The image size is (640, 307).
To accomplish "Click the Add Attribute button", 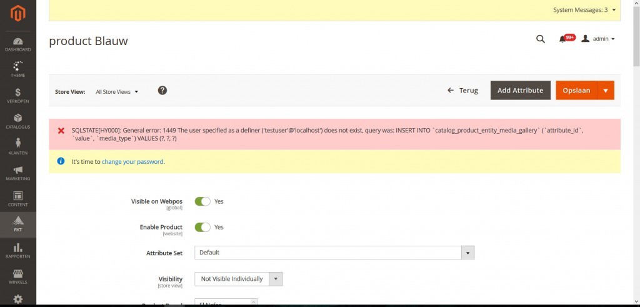I will pyautogui.click(x=520, y=91).
